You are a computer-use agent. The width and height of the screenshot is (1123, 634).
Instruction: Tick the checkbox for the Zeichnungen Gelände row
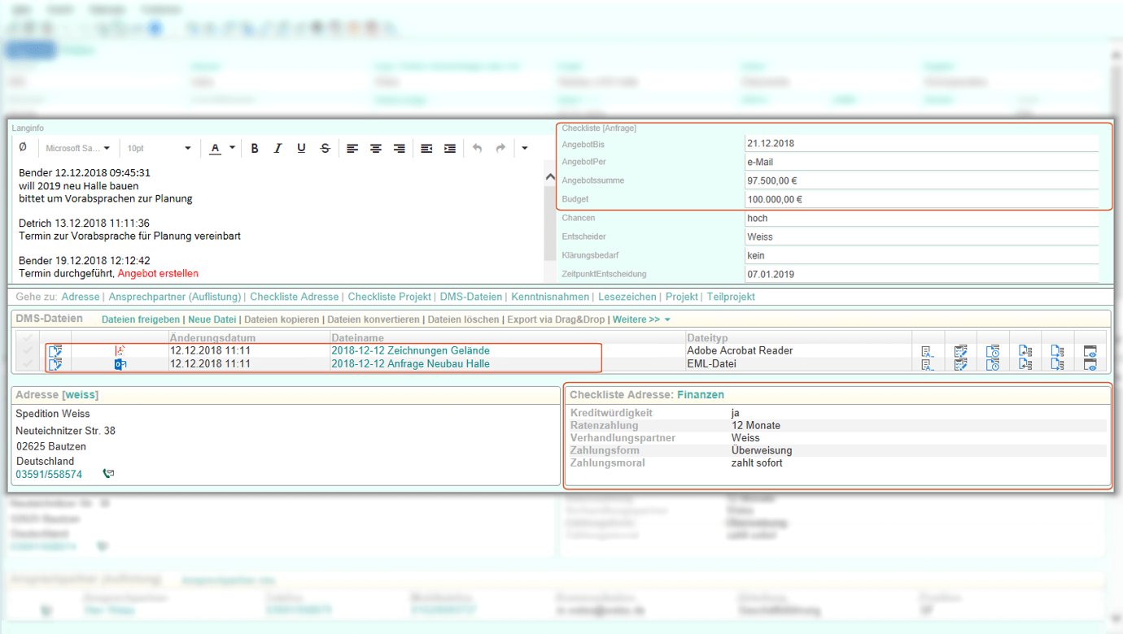[x=28, y=351]
